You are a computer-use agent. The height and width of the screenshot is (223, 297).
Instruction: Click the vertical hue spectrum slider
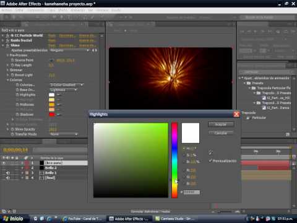(x=174, y=160)
